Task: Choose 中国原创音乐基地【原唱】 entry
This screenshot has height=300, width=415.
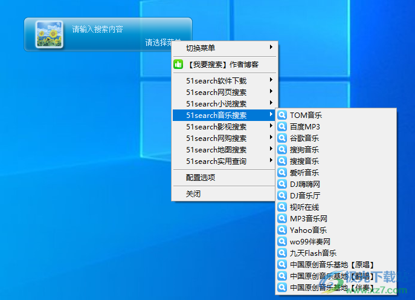Action: click(x=336, y=264)
